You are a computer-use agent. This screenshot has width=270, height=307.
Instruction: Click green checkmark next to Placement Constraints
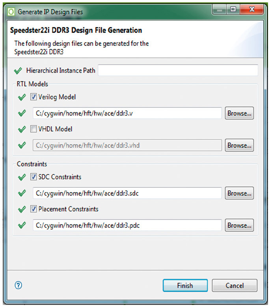22,209
